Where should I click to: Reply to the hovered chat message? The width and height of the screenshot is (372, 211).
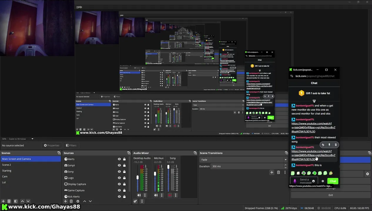pyautogui.click(x=323, y=145)
